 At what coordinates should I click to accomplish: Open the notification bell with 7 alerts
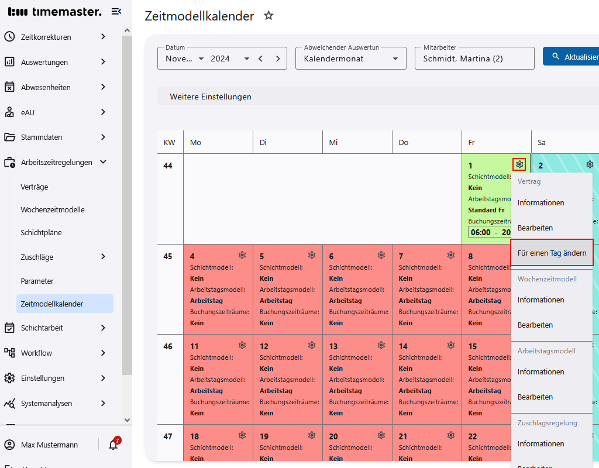(x=113, y=445)
